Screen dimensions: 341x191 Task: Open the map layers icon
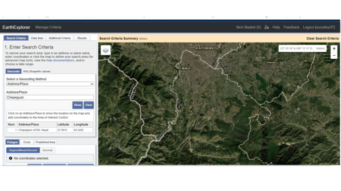point(106,50)
